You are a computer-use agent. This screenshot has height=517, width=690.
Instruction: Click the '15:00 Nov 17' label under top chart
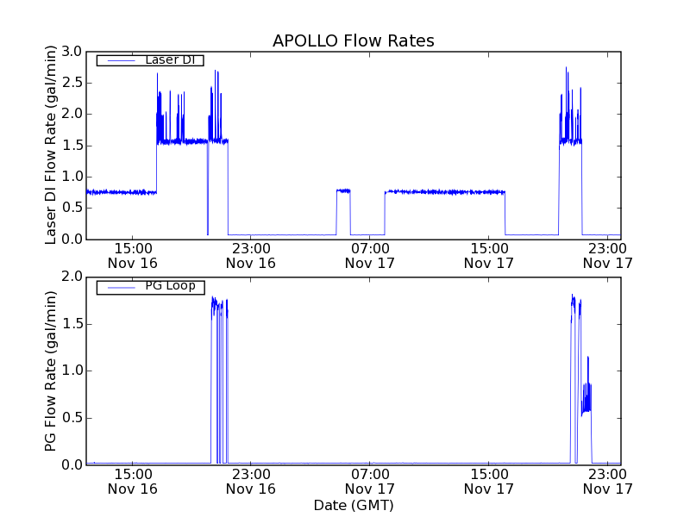click(489, 256)
